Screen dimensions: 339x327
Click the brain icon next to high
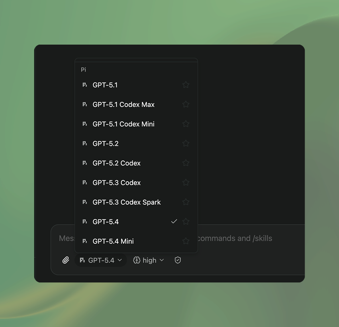coord(137,260)
